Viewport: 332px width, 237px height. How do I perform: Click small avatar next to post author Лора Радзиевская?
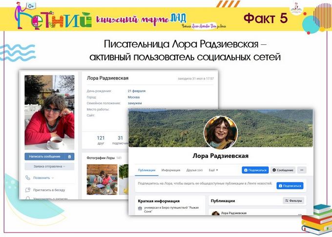point(215,213)
